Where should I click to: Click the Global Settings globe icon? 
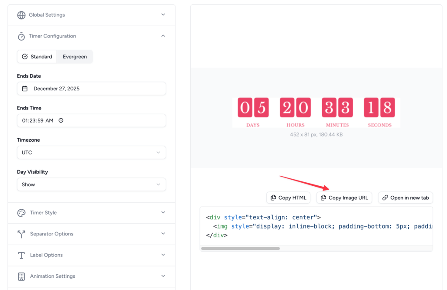(x=21, y=14)
